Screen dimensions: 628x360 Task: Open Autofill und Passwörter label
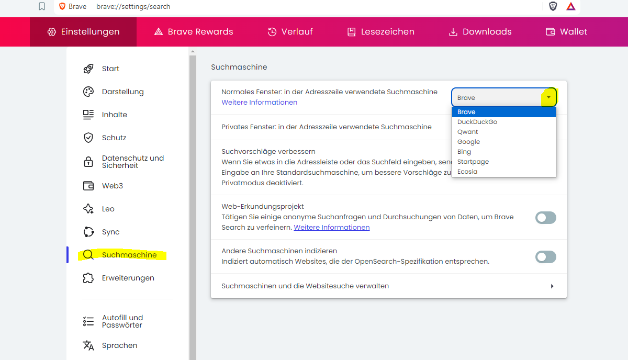point(122,321)
